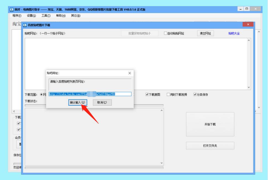
Task: Click the down arrow of download log scrollbar
Action: [x=162, y=163]
